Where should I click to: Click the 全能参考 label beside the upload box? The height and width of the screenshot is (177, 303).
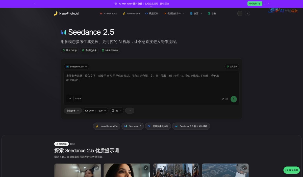pos(78,99)
